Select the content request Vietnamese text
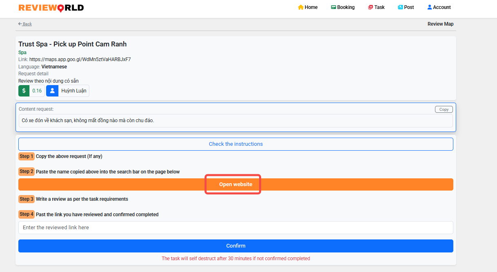 [x=88, y=121]
